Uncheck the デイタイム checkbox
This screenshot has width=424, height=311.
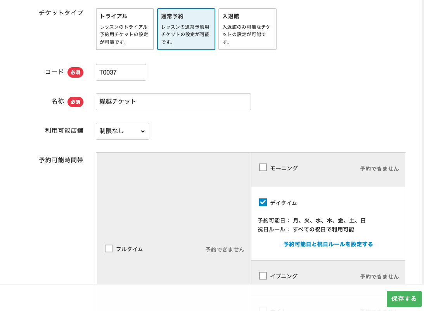[x=263, y=202]
